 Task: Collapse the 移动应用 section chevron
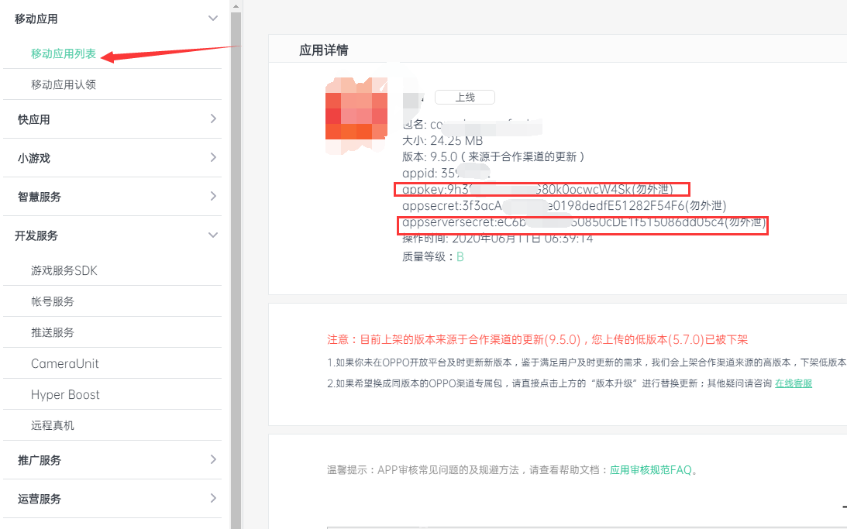point(213,19)
